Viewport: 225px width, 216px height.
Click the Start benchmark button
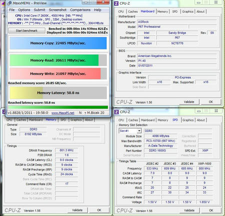tap(26, 30)
